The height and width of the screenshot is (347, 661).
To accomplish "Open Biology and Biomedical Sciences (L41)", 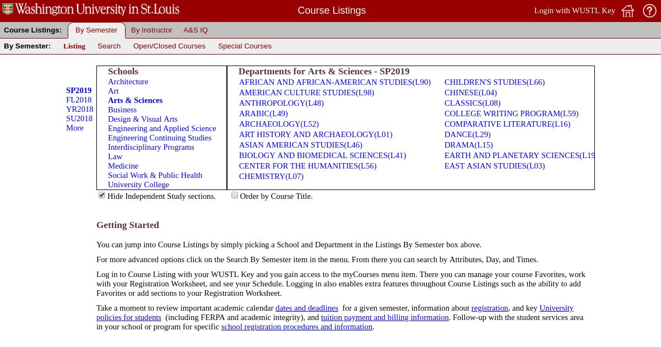I will pos(322,155).
